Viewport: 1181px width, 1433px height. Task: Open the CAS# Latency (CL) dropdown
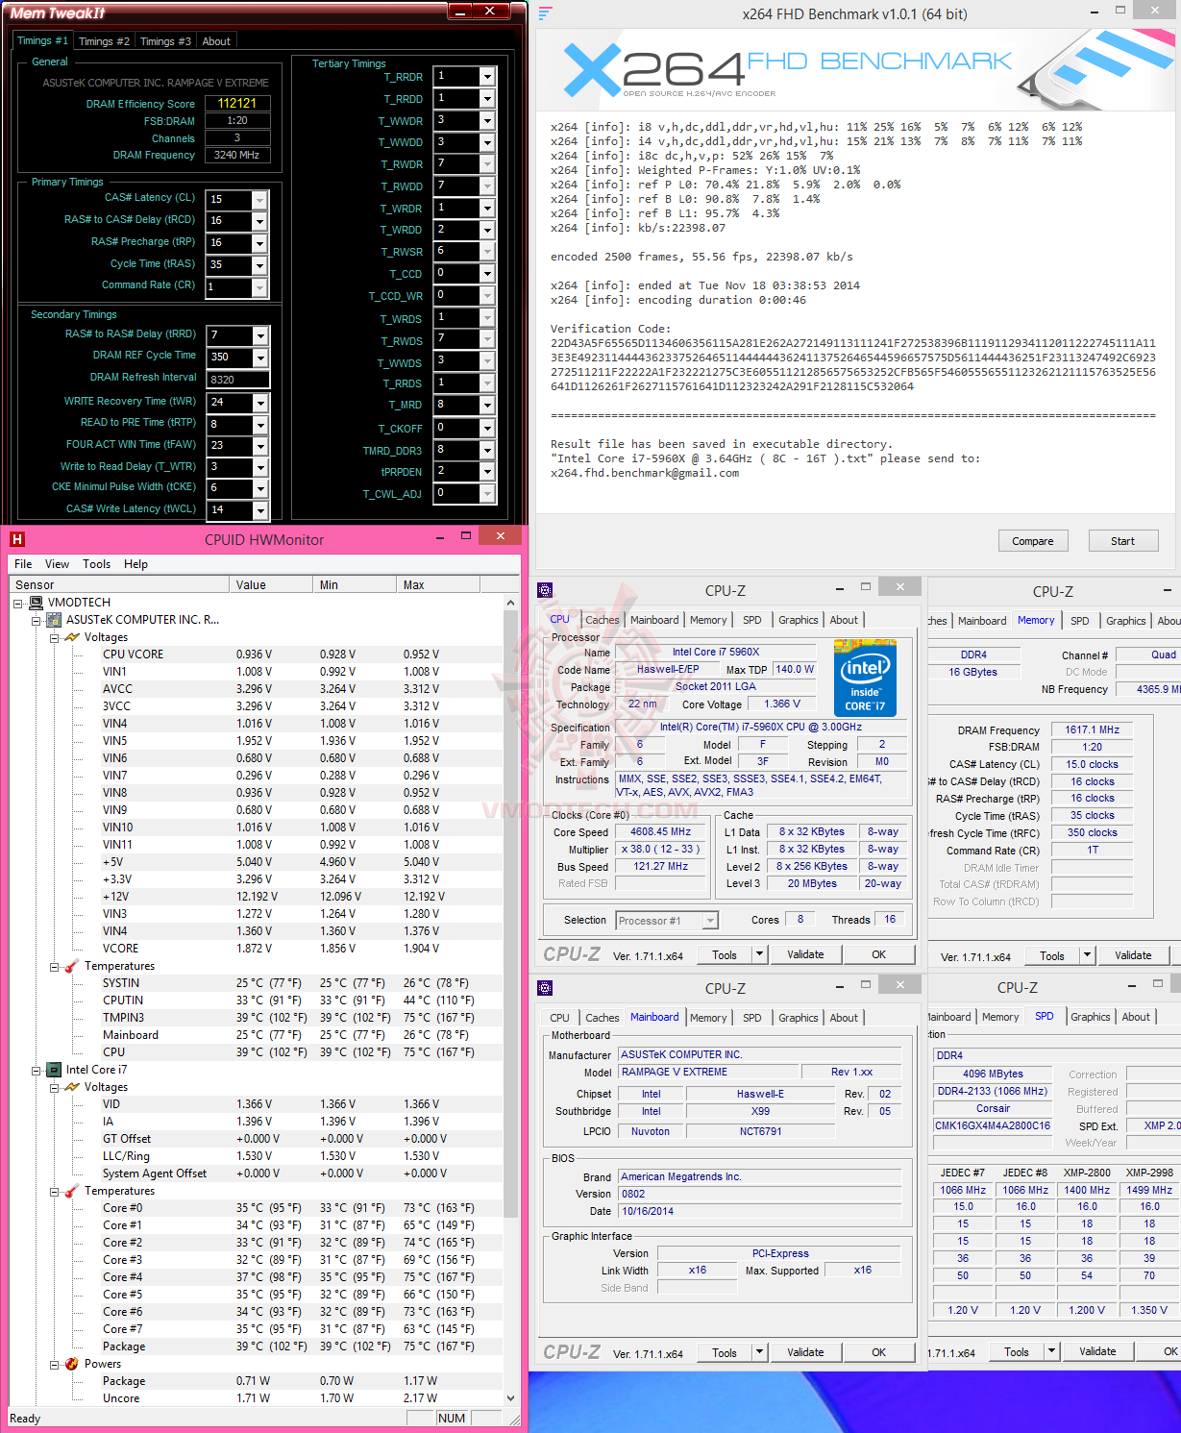pyautogui.click(x=259, y=200)
